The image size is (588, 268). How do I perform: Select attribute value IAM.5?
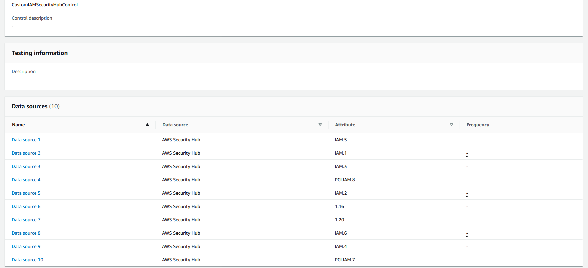(x=341, y=140)
